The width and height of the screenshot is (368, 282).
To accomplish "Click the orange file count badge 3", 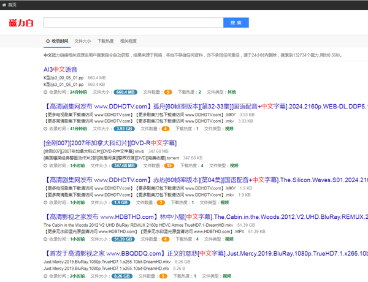I will pos(161,202).
